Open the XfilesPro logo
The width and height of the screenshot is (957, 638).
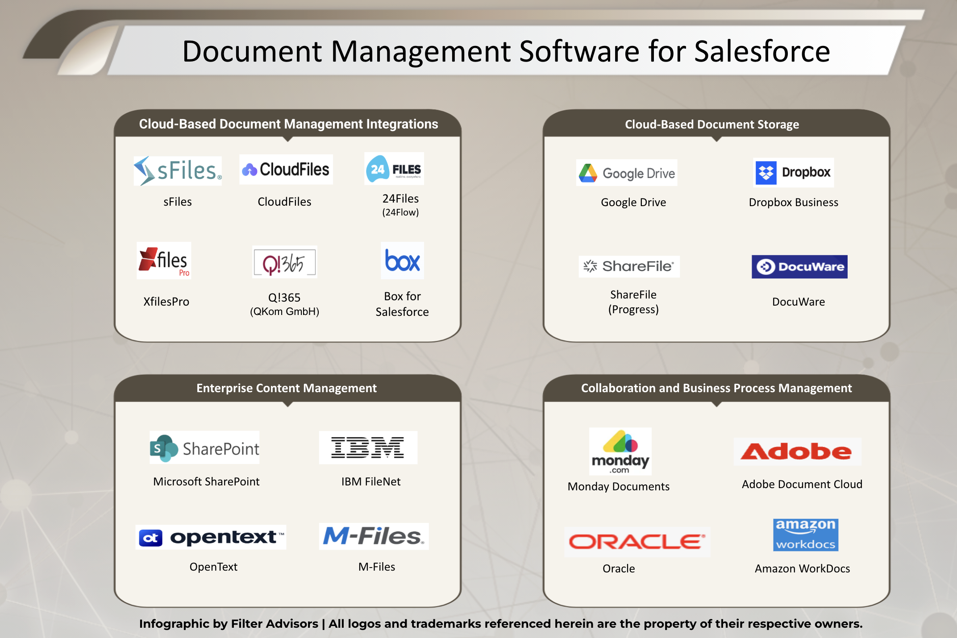pos(164,261)
